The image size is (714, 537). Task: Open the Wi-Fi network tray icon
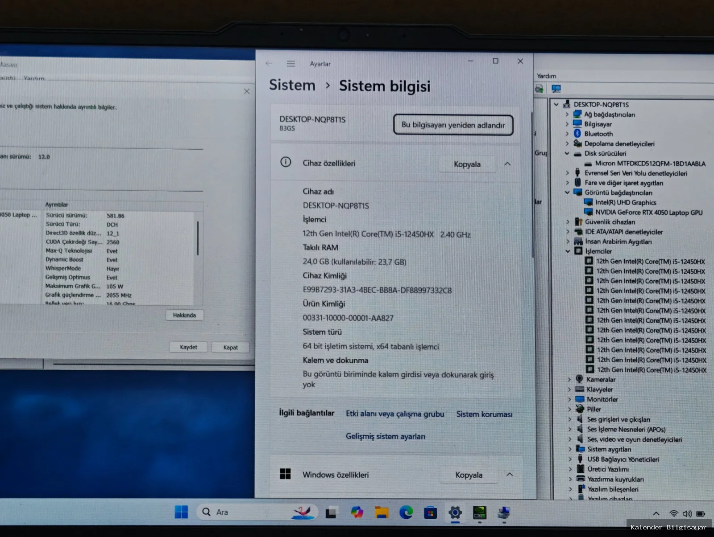[674, 514]
